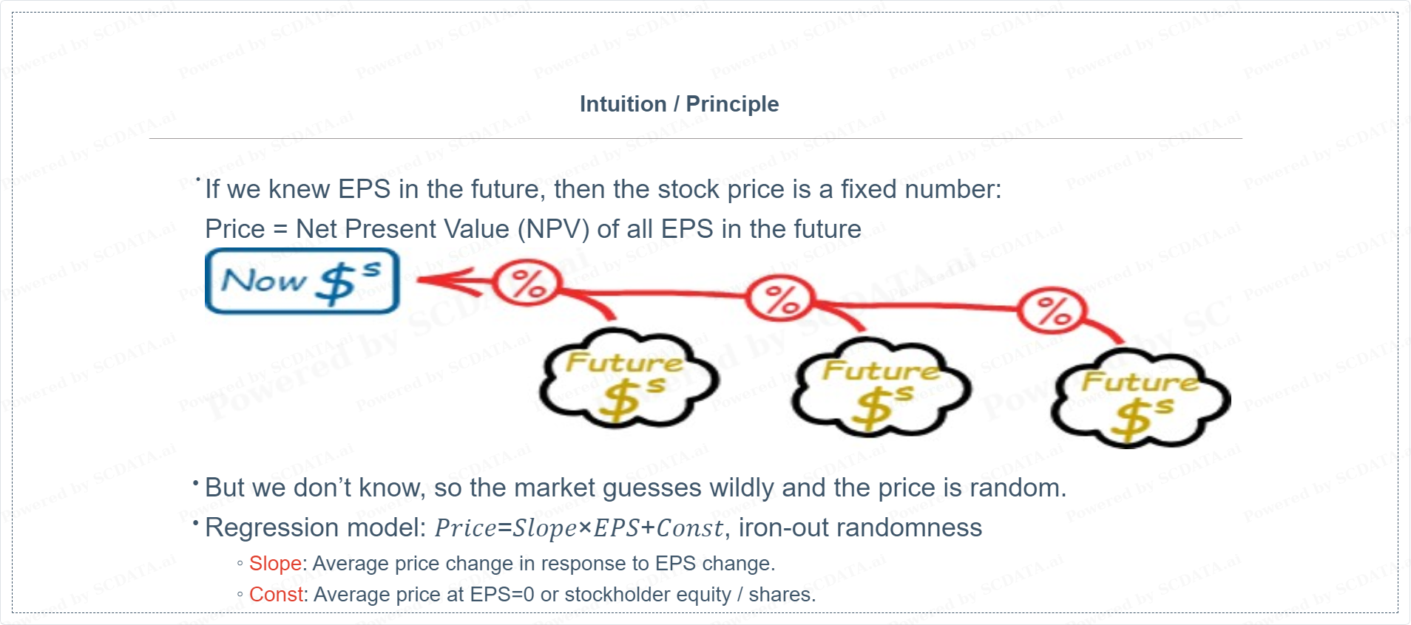The image size is (1411, 625).
Task: Click 'stockholder equity / shares' text
Action: [688, 594]
